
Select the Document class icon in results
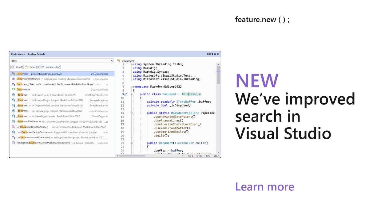(x=14, y=73)
